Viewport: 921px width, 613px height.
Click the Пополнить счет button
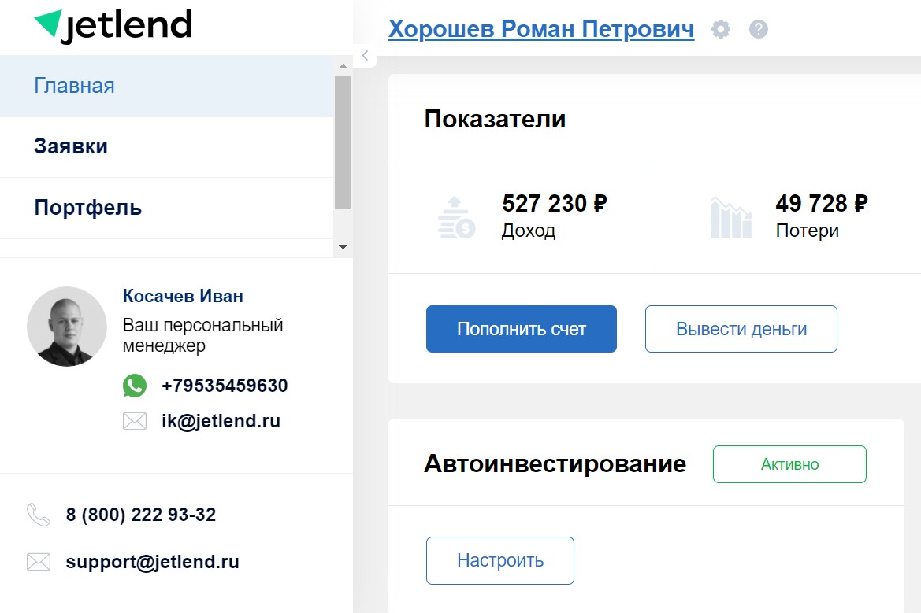[521, 329]
